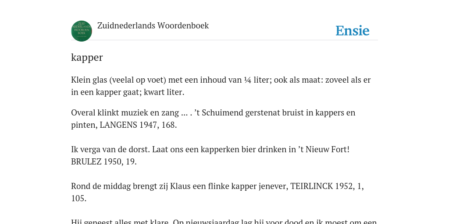
Task: Click the citation 'TEIRLINCK 1952, 1,'
Action: coord(327,186)
